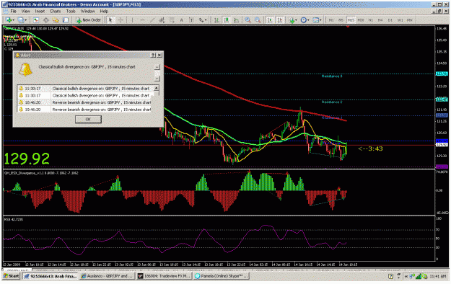
Task: Click the New Order button
Action: point(88,20)
